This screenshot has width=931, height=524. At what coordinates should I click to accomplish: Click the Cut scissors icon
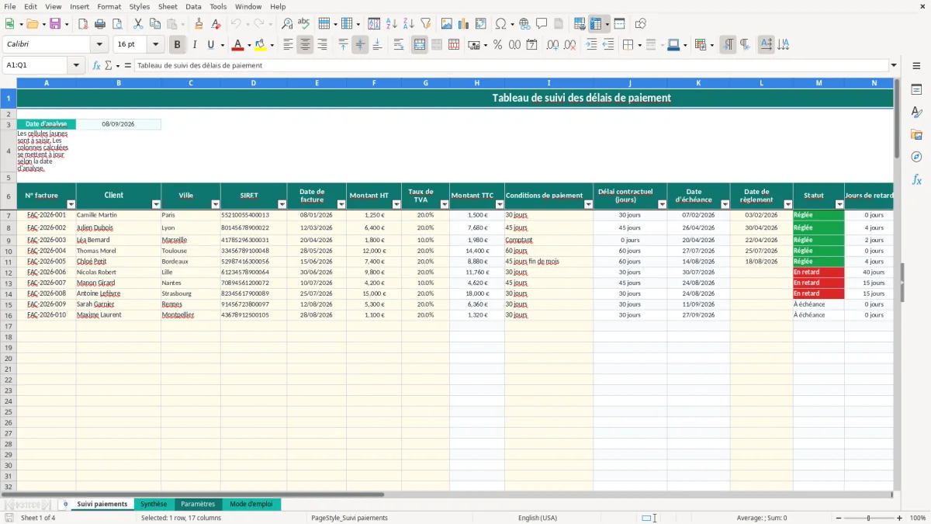[x=138, y=24]
